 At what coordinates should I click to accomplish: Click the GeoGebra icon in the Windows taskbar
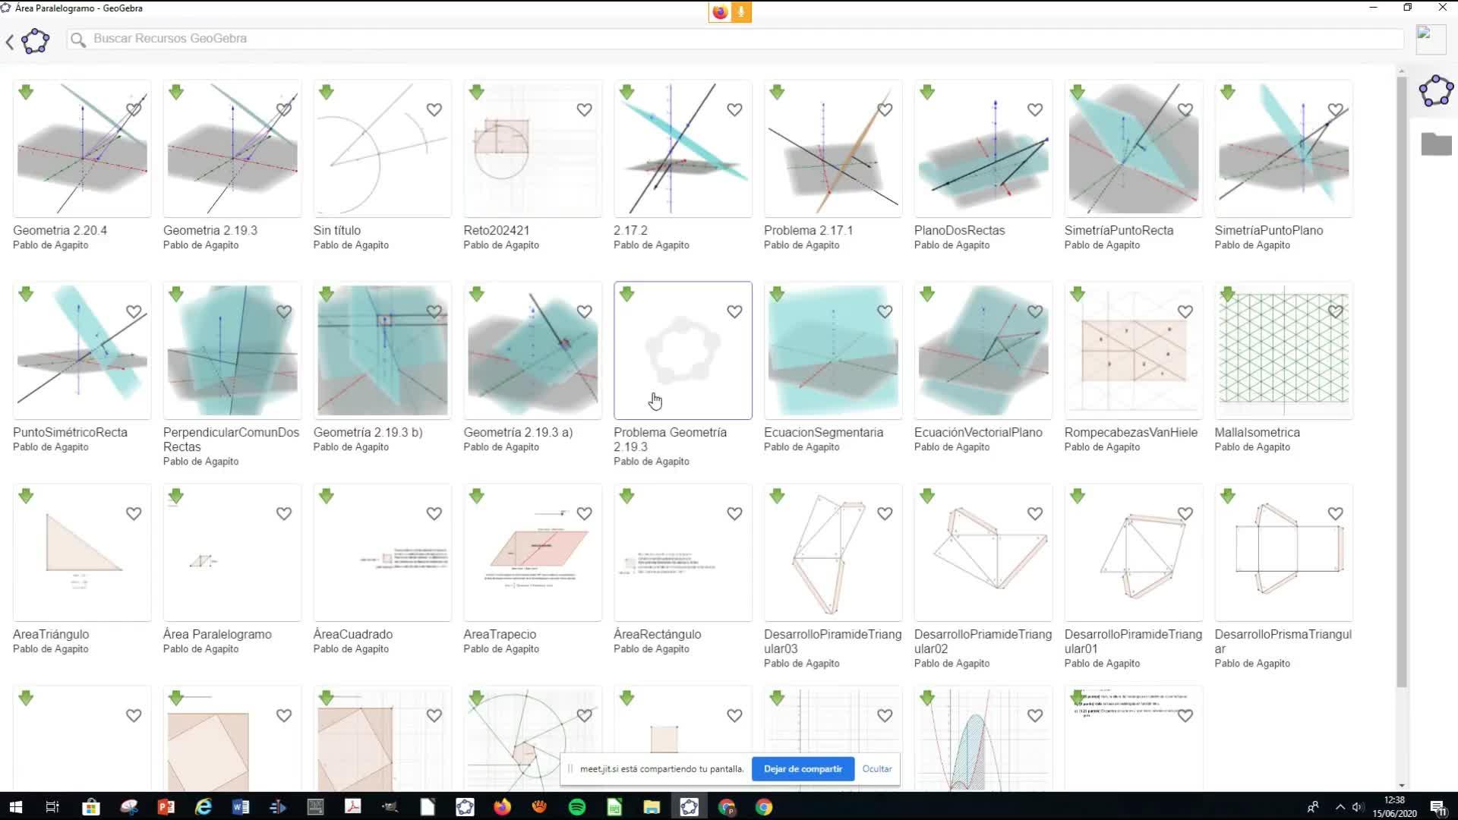(689, 807)
